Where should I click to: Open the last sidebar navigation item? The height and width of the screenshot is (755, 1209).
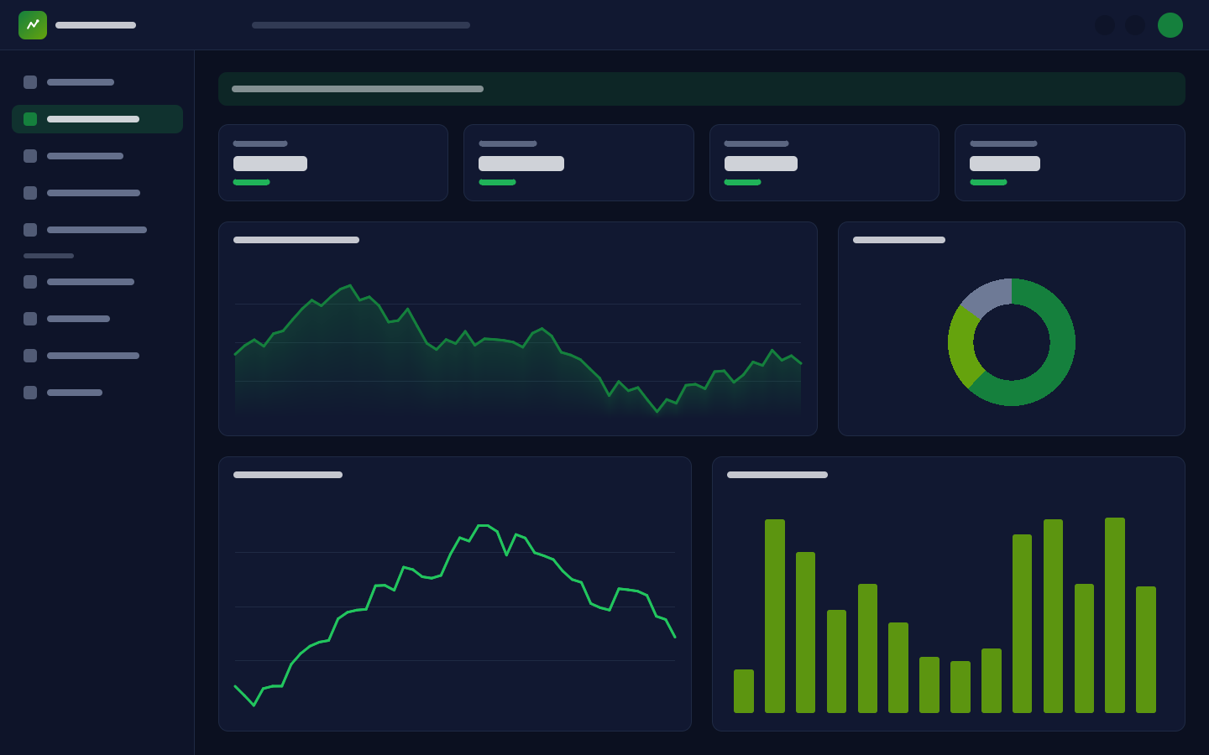click(x=97, y=393)
